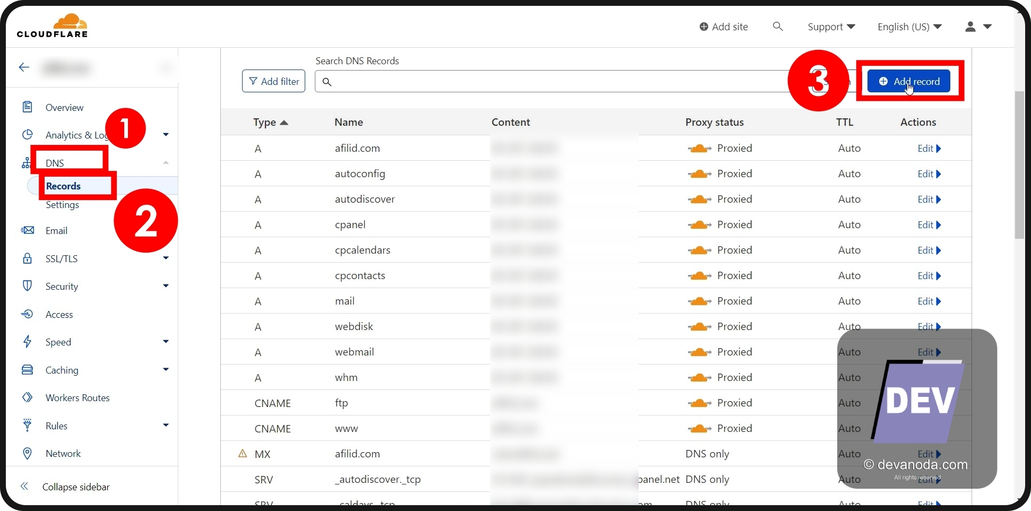Click the Security shield icon
1031x511 pixels.
click(x=27, y=285)
